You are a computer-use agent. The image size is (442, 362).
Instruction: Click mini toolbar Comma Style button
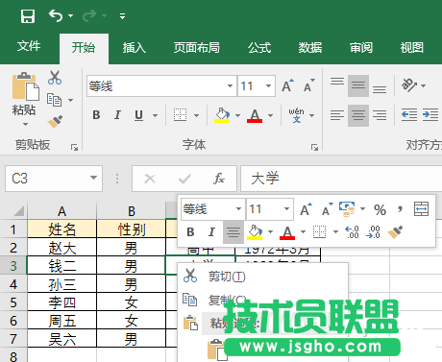pos(400,209)
